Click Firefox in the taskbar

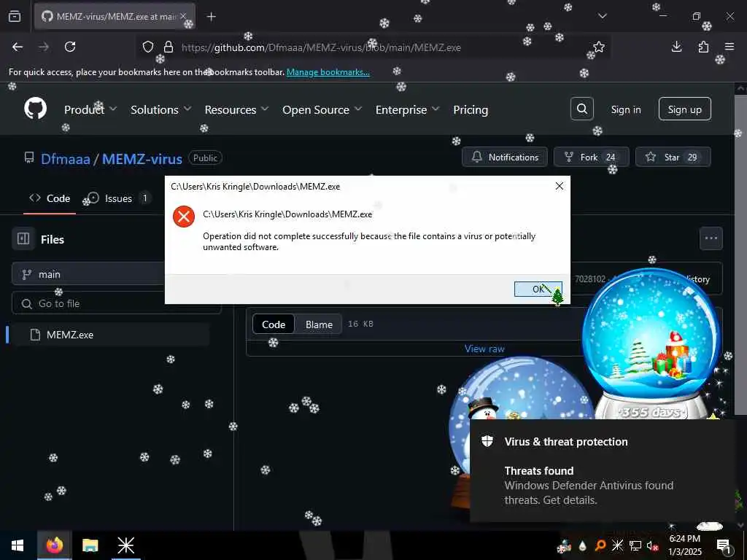pyautogui.click(x=54, y=545)
